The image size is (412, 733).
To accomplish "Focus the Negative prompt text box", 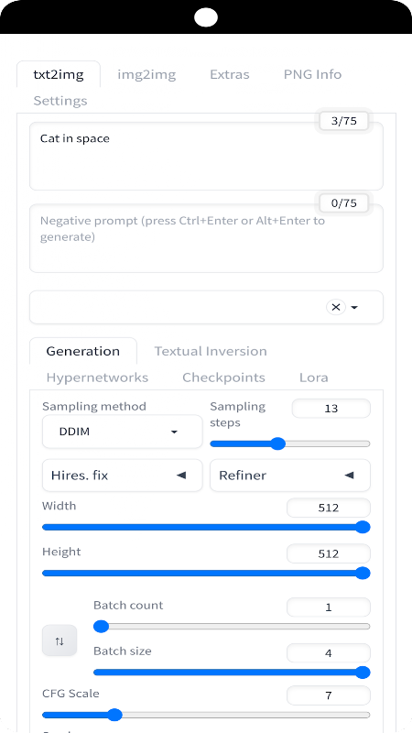I will tap(206, 238).
